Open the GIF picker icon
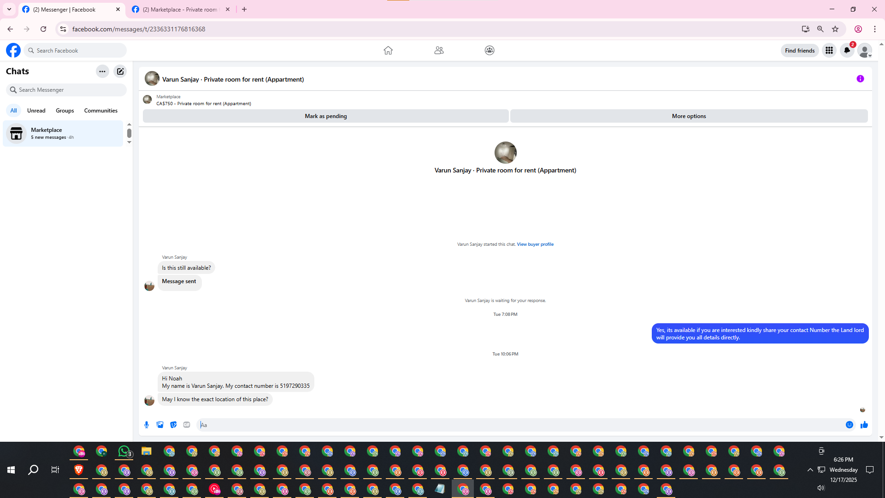 tap(187, 425)
